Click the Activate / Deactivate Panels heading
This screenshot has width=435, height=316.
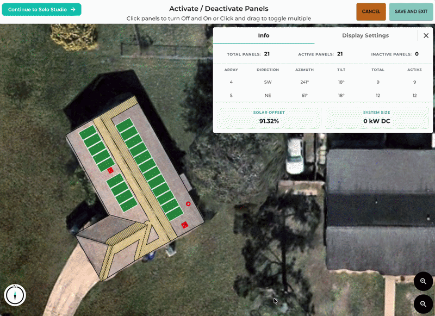(219, 9)
